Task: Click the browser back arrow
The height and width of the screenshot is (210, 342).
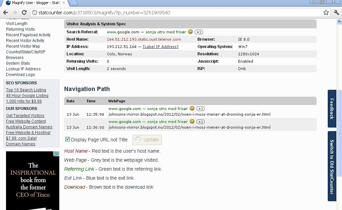Action: (x=5, y=13)
